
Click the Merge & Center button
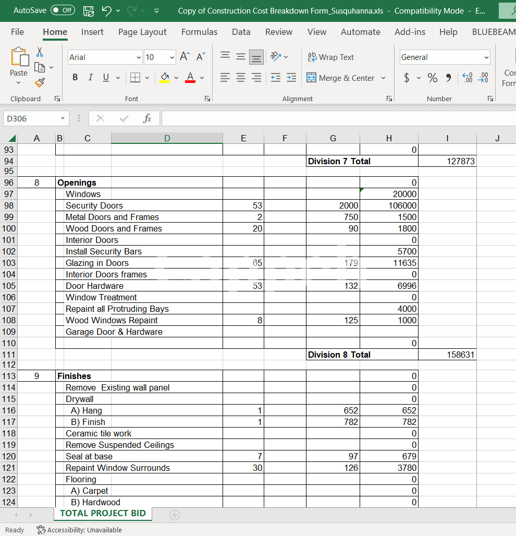(340, 78)
